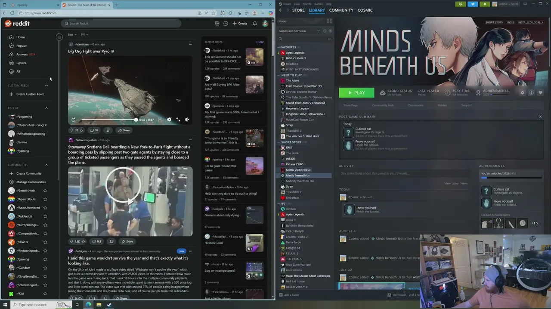551x309 pixels.
Task: Enter fullscreen on Pyro IV video
Action: click(x=178, y=120)
